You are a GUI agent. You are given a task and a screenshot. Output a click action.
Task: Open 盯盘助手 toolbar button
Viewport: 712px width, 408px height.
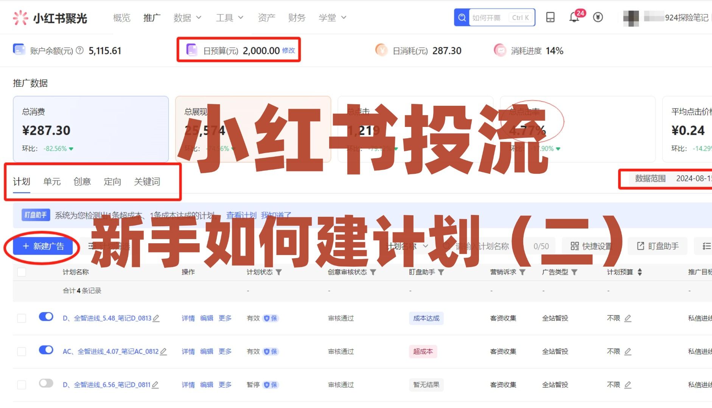click(x=658, y=246)
